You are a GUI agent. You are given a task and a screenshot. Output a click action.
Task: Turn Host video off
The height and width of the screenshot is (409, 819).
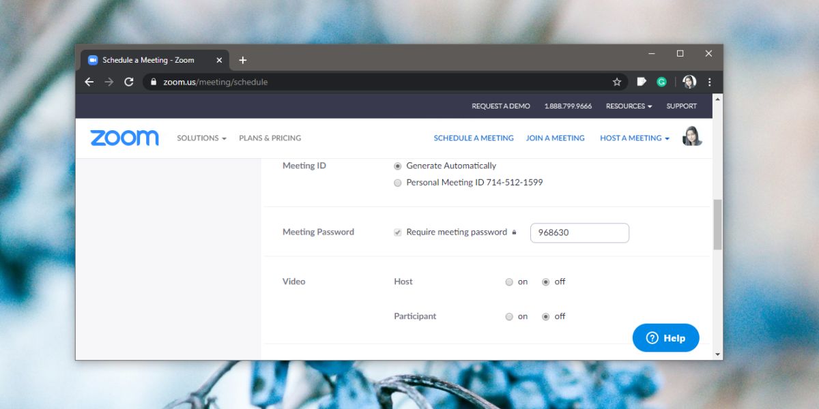546,282
